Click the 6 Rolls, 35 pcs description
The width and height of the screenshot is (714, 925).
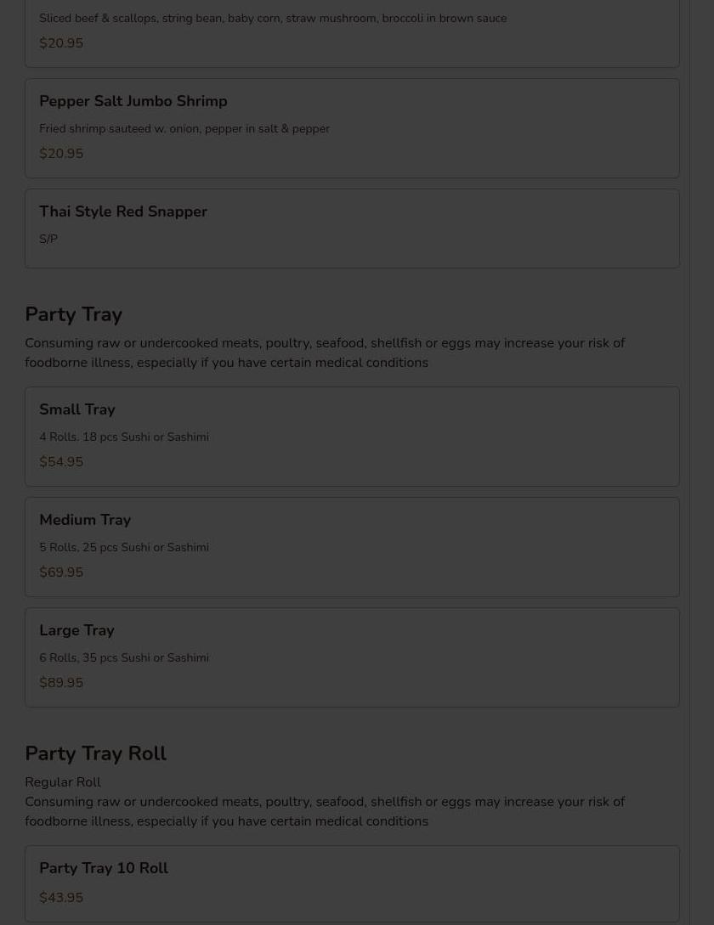(124, 657)
